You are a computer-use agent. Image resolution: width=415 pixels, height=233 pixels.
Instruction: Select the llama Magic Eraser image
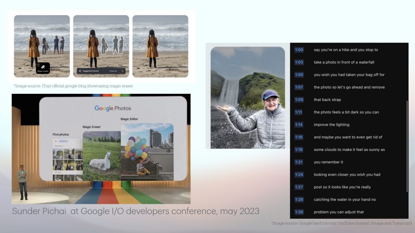(x=102, y=156)
